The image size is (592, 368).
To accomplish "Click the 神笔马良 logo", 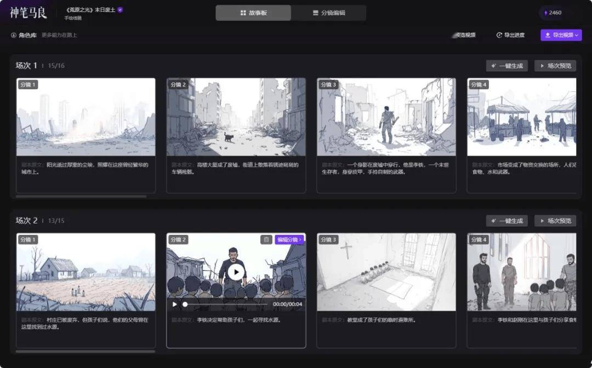I will 29,13.
